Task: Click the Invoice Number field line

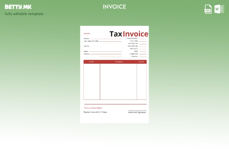Action: (143, 38)
